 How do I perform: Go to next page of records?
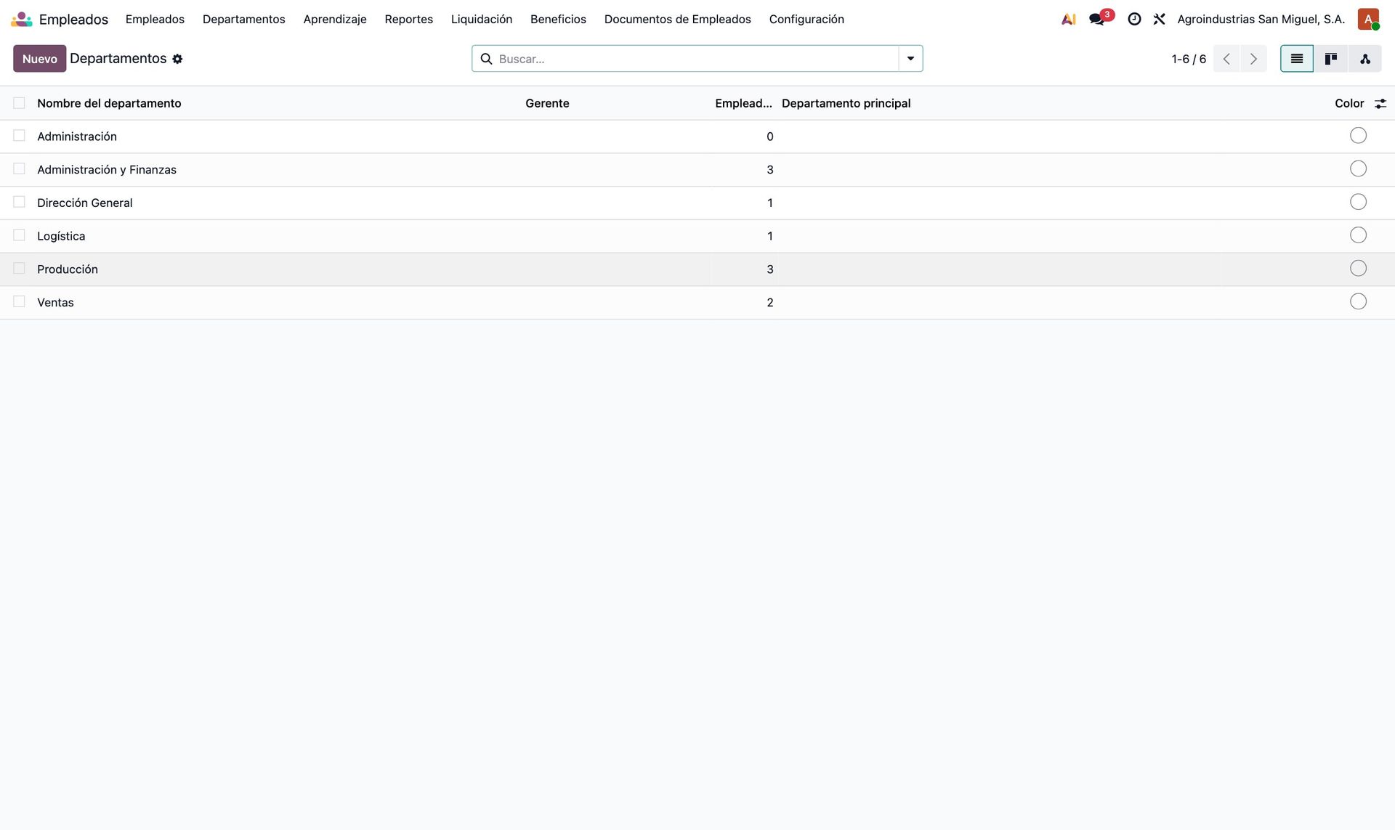click(1253, 59)
